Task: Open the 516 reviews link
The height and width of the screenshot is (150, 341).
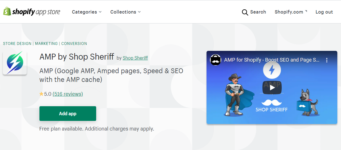Action: point(68,94)
